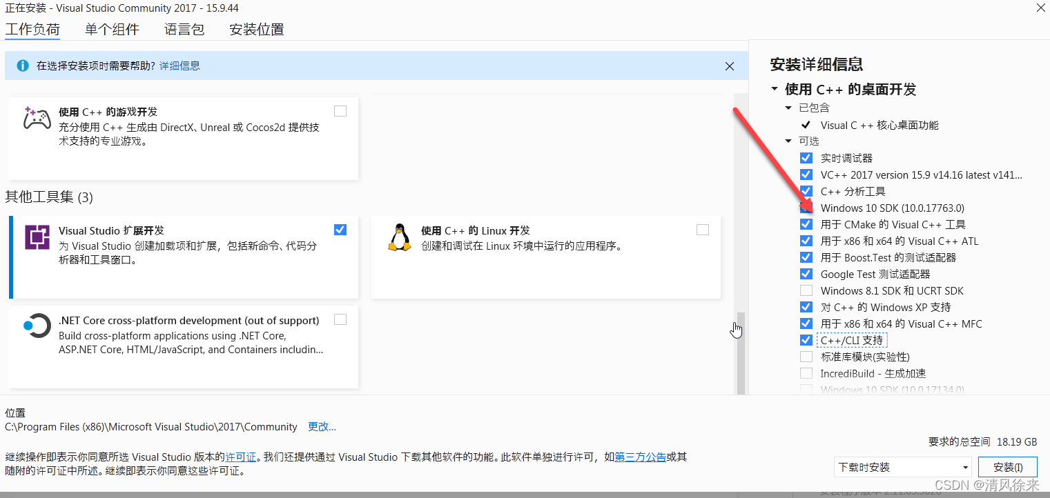Click the 安装(I) button
Image resolution: width=1050 pixels, height=498 pixels.
1008,467
